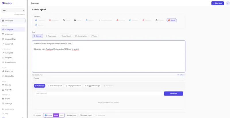Screen dimensions: 230x118
Task: Click the Reports icon in sidebar
Action: coord(3,90)
